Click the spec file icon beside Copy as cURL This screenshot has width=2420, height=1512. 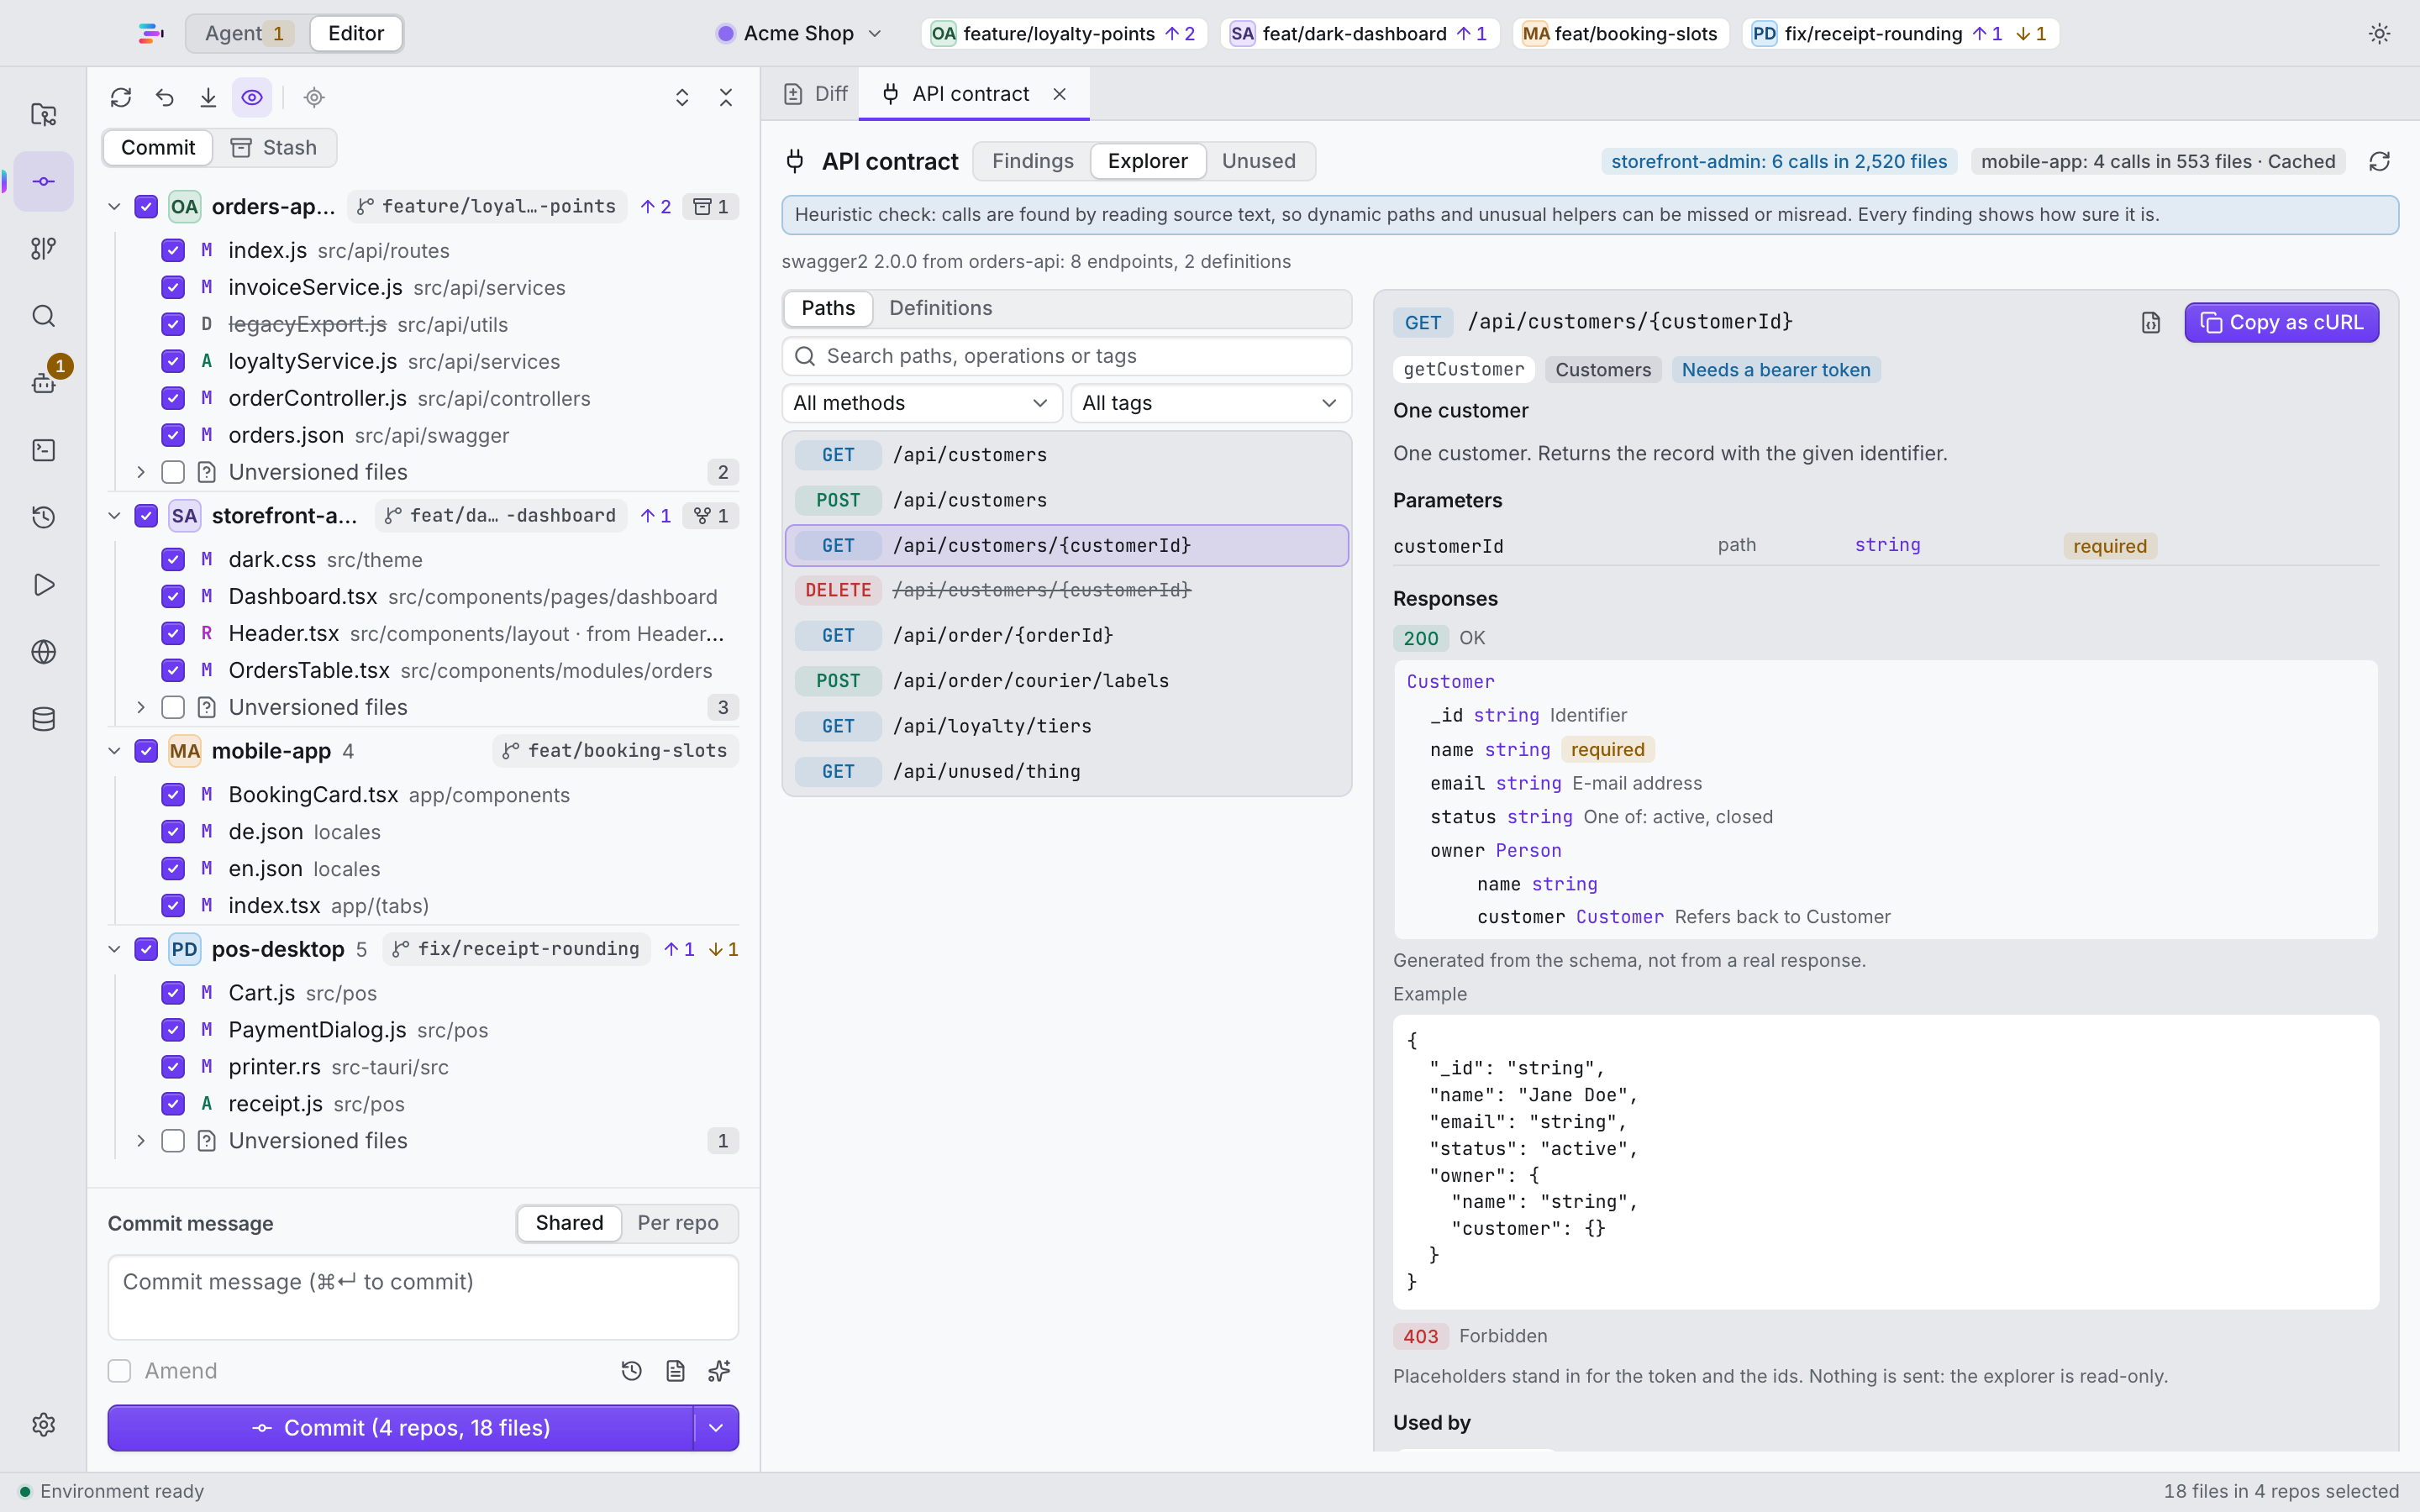pos(2151,322)
